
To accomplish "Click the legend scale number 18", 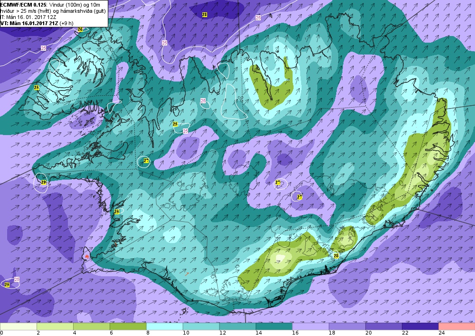I will [x=332, y=333].
